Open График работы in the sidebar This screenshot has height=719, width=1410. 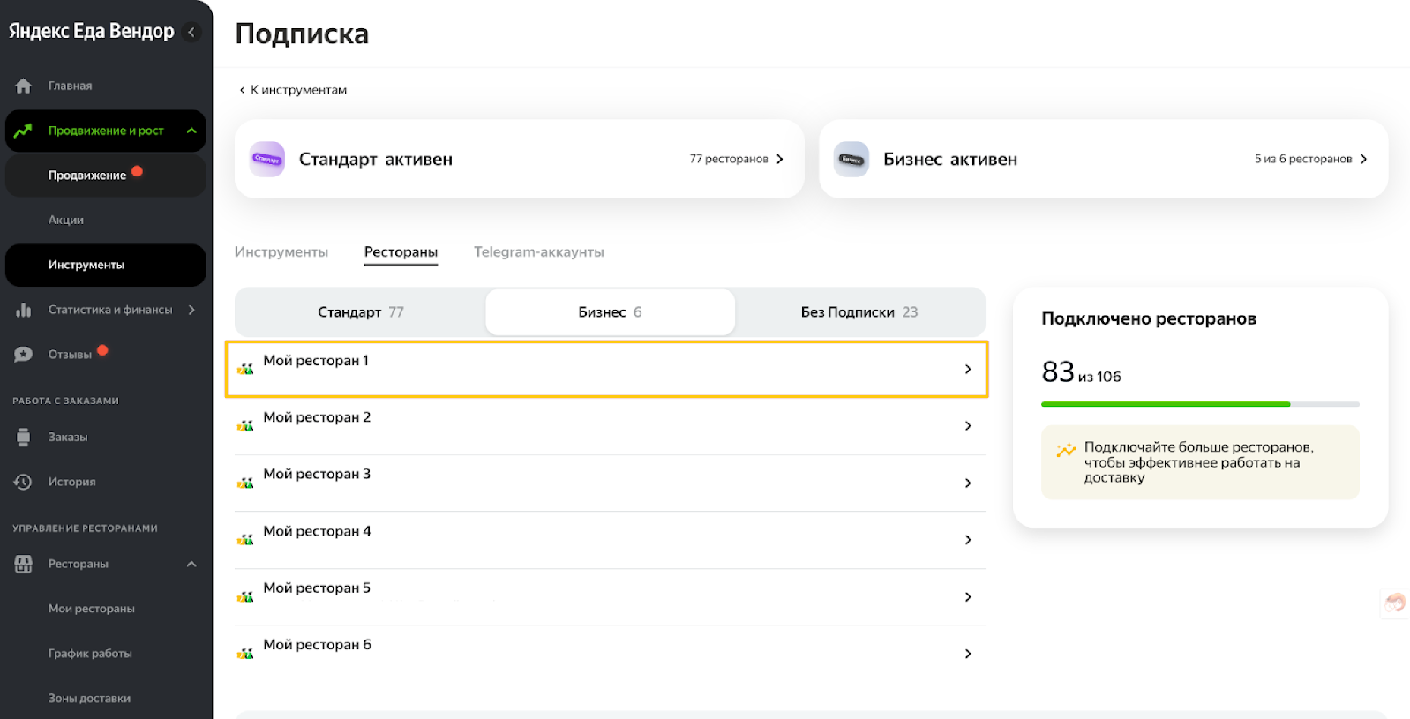[90, 654]
